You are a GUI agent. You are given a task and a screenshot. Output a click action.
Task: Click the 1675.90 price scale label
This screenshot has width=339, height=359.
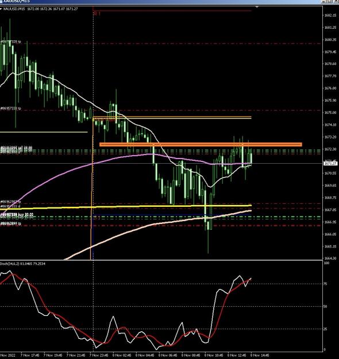click(x=330, y=101)
